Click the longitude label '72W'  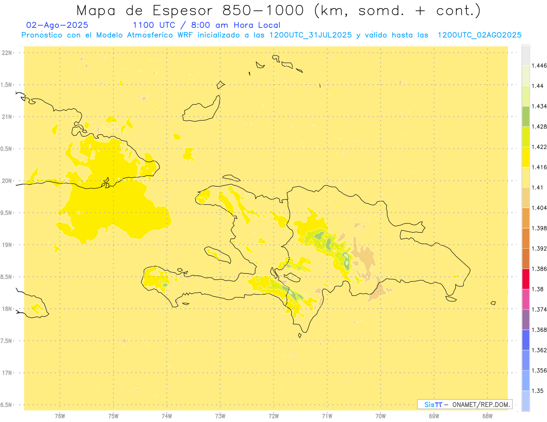(273, 416)
